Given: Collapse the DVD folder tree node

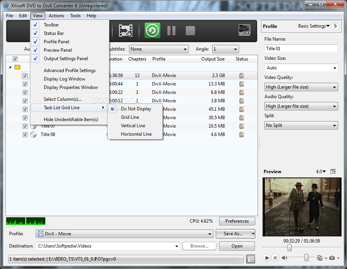Looking at the screenshot, I should (10, 67).
